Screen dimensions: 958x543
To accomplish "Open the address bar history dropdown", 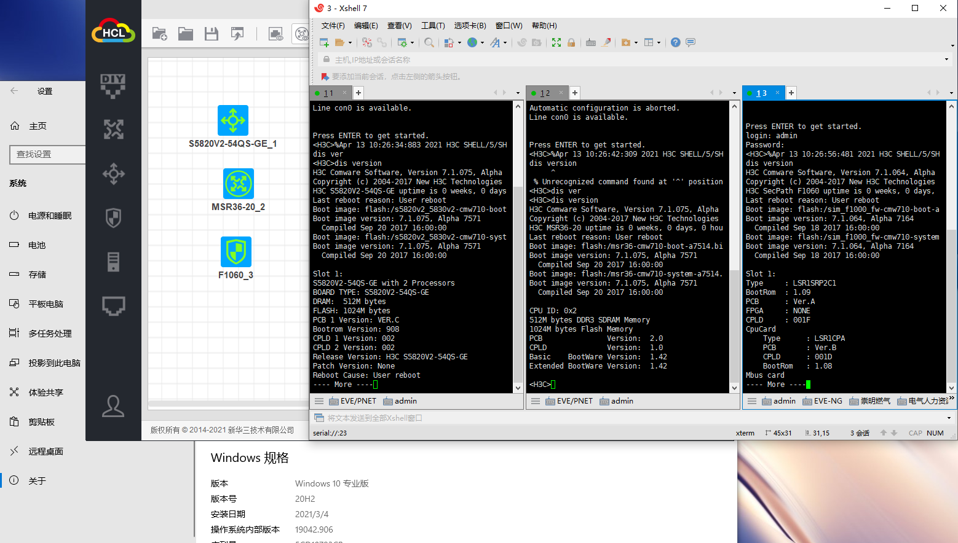I will (946, 60).
